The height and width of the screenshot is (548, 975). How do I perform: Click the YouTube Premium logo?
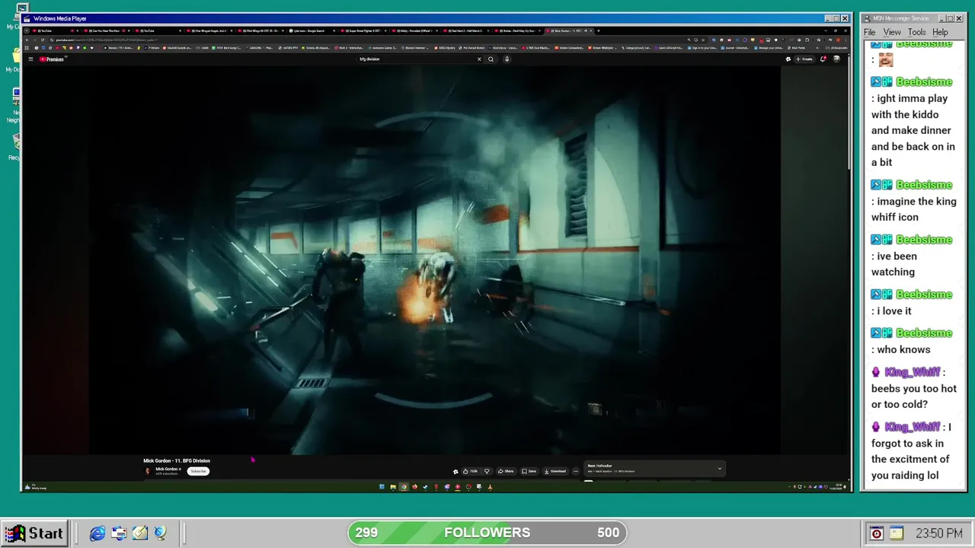point(53,59)
